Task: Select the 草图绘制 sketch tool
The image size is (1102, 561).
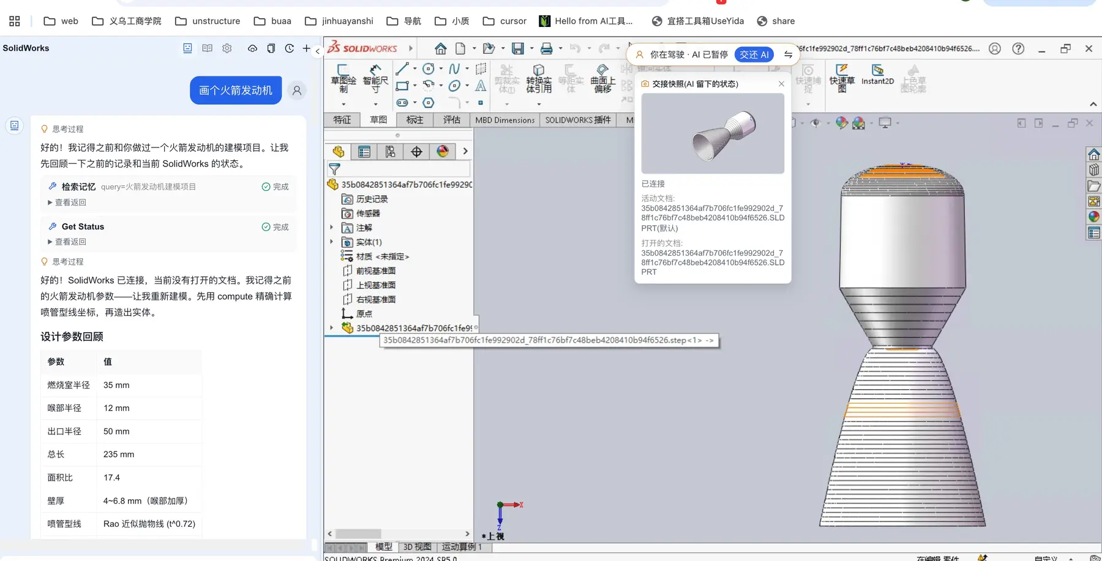Action: 343,78
